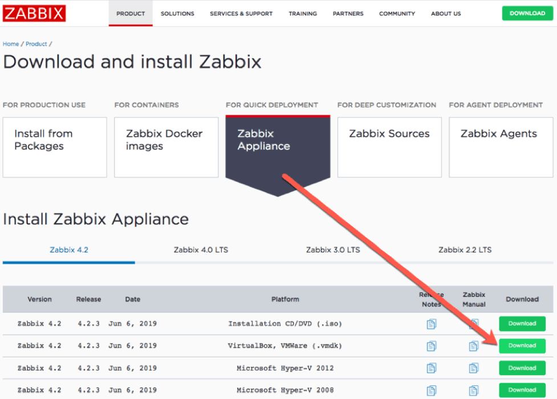
Task: Choose the Zabbix Docker images card
Action: [x=166, y=147]
